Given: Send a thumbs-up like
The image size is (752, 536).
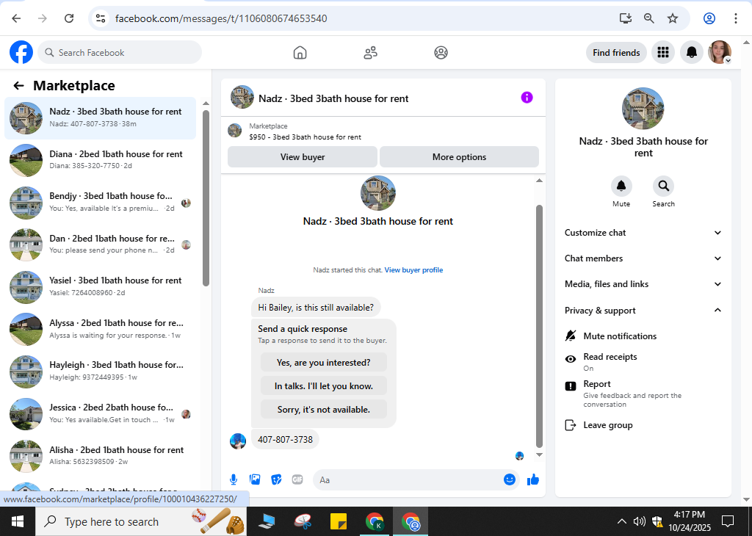Looking at the screenshot, I should [x=533, y=479].
